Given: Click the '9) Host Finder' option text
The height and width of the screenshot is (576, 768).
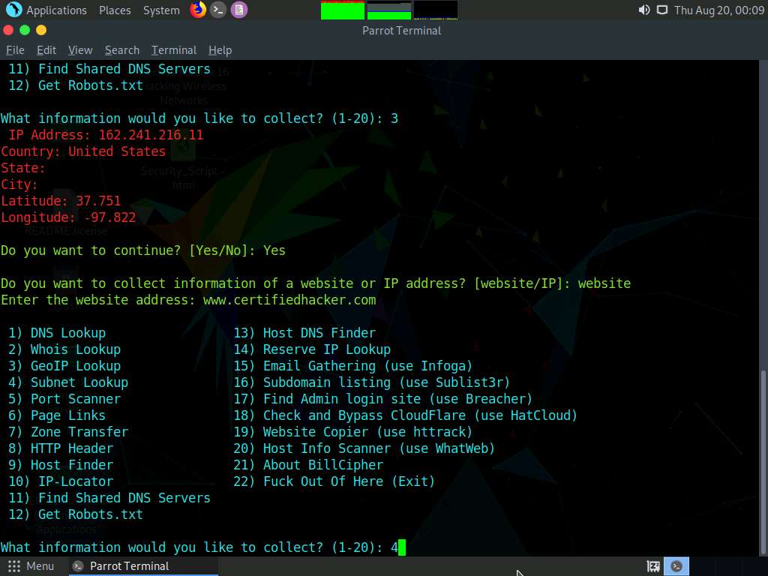Looking at the screenshot, I should click(x=61, y=465).
